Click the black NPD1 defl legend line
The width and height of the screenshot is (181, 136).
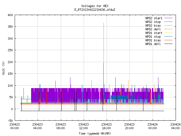point(168,44)
